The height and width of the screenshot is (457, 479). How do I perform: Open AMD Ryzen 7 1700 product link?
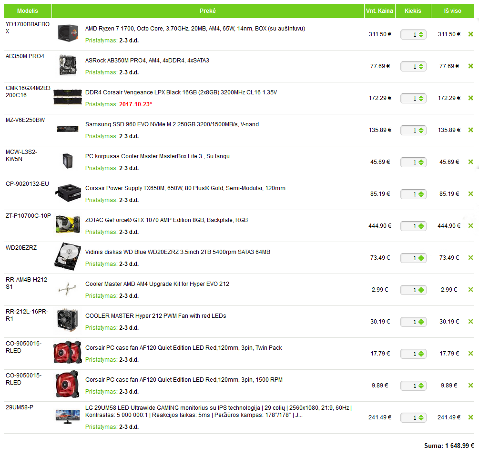coord(195,29)
